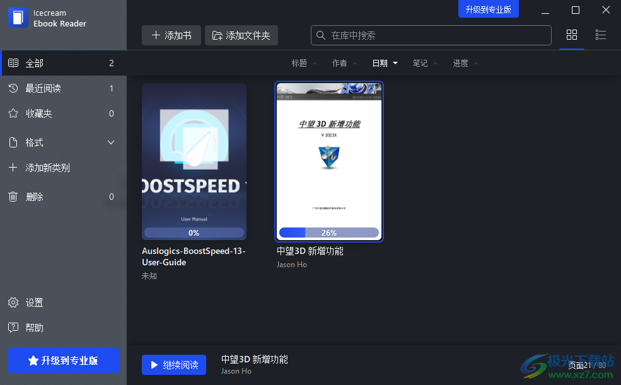Click the top 升级到专业版 button
The height and width of the screenshot is (385, 621).
click(x=489, y=9)
